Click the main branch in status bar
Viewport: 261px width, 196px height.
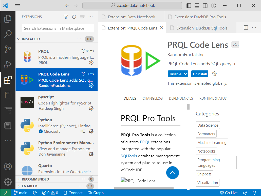click(21, 193)
